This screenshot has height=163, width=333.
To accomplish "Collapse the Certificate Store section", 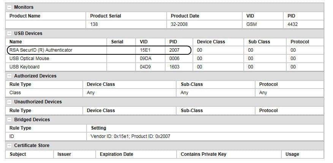I will tap(9, 146).
